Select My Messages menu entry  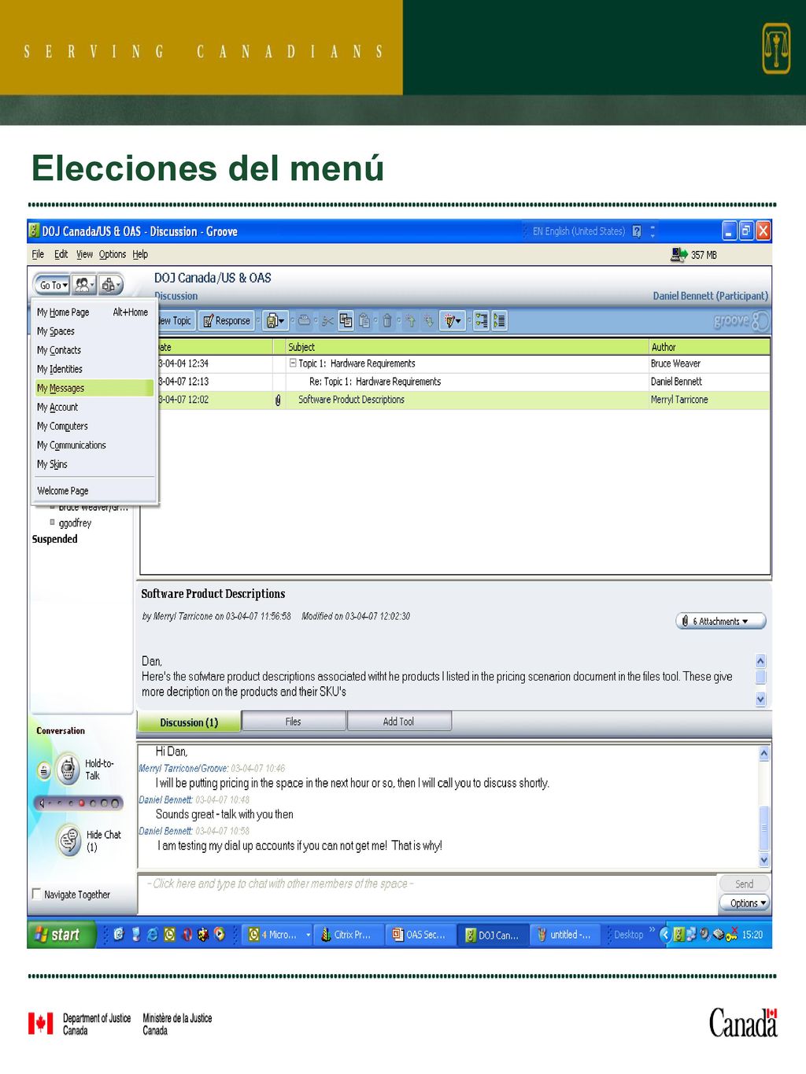pos(93,388)
